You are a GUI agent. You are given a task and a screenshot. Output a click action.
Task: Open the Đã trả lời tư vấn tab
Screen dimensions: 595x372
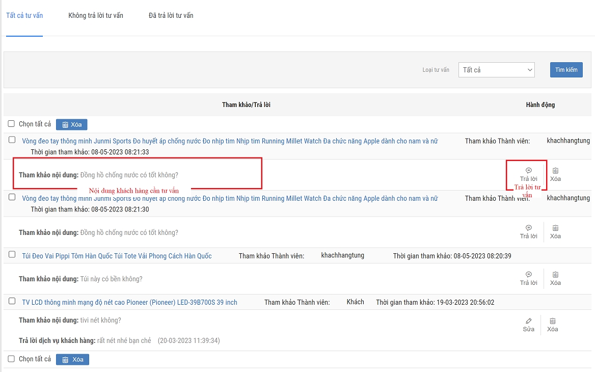(171, 15)
